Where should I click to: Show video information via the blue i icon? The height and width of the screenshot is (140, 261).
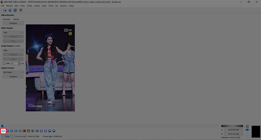(15, 10)
